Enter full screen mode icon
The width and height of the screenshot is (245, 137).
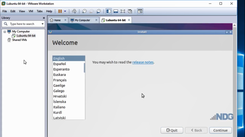point(123,11)
